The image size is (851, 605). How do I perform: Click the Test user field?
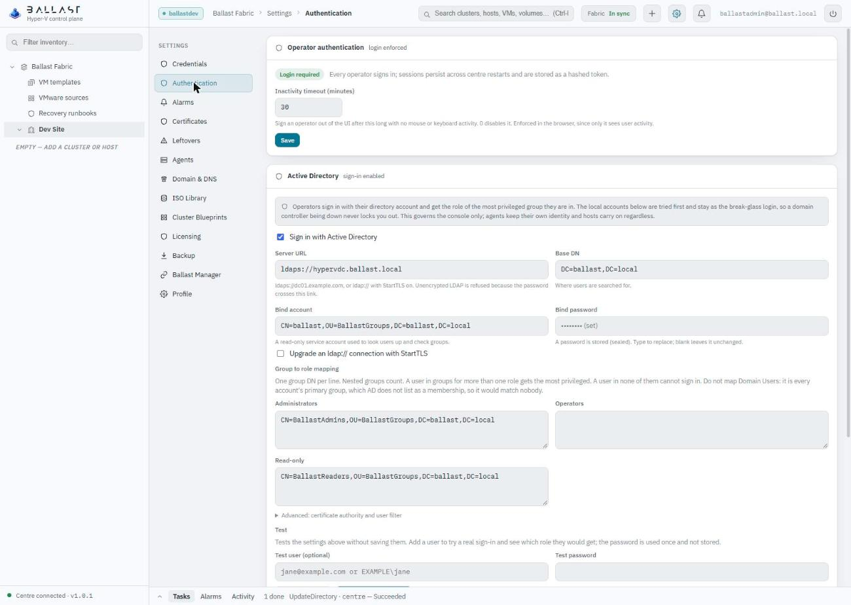click(x=412, y=572)
